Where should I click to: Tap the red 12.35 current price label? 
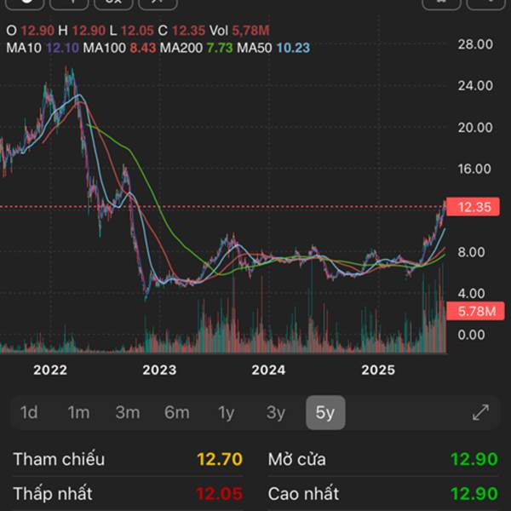pyautogui.click(x=473, y=207)
